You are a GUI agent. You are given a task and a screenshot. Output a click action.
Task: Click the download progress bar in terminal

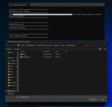click(x=43, y=15)
